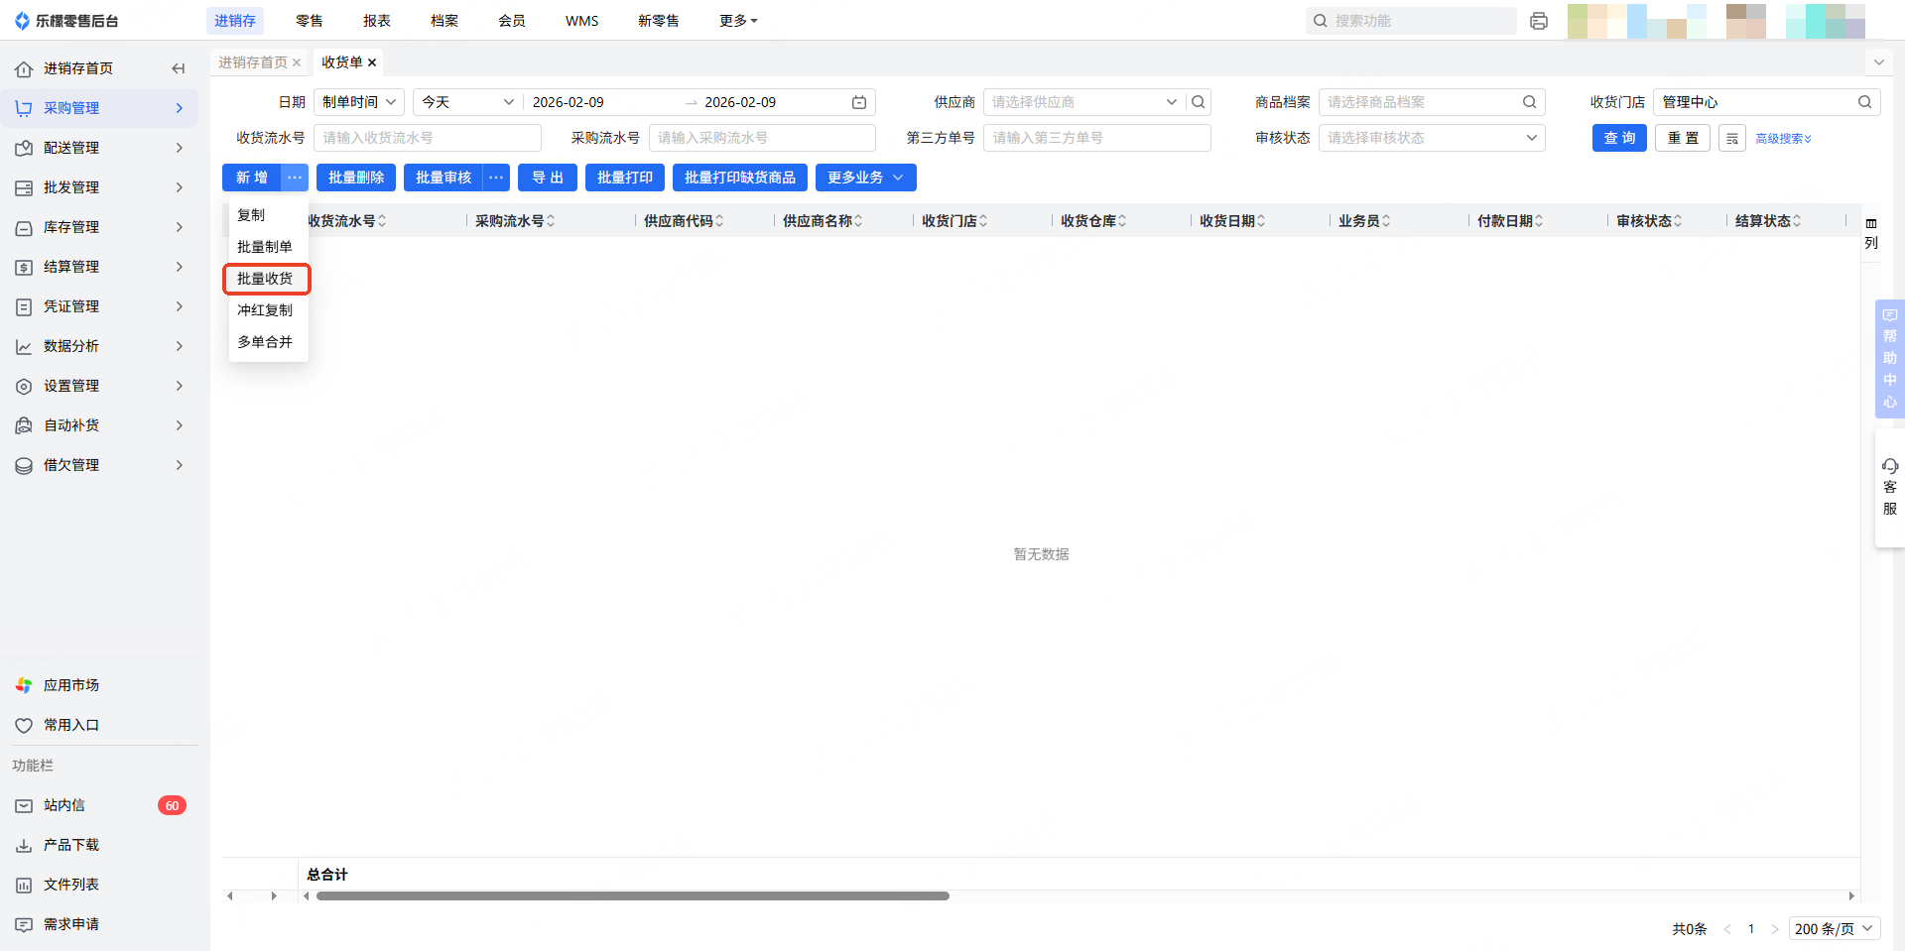Switch to the 零售 top menu
This screenshot has width=1905, height=951.
[x=310, y=21]
